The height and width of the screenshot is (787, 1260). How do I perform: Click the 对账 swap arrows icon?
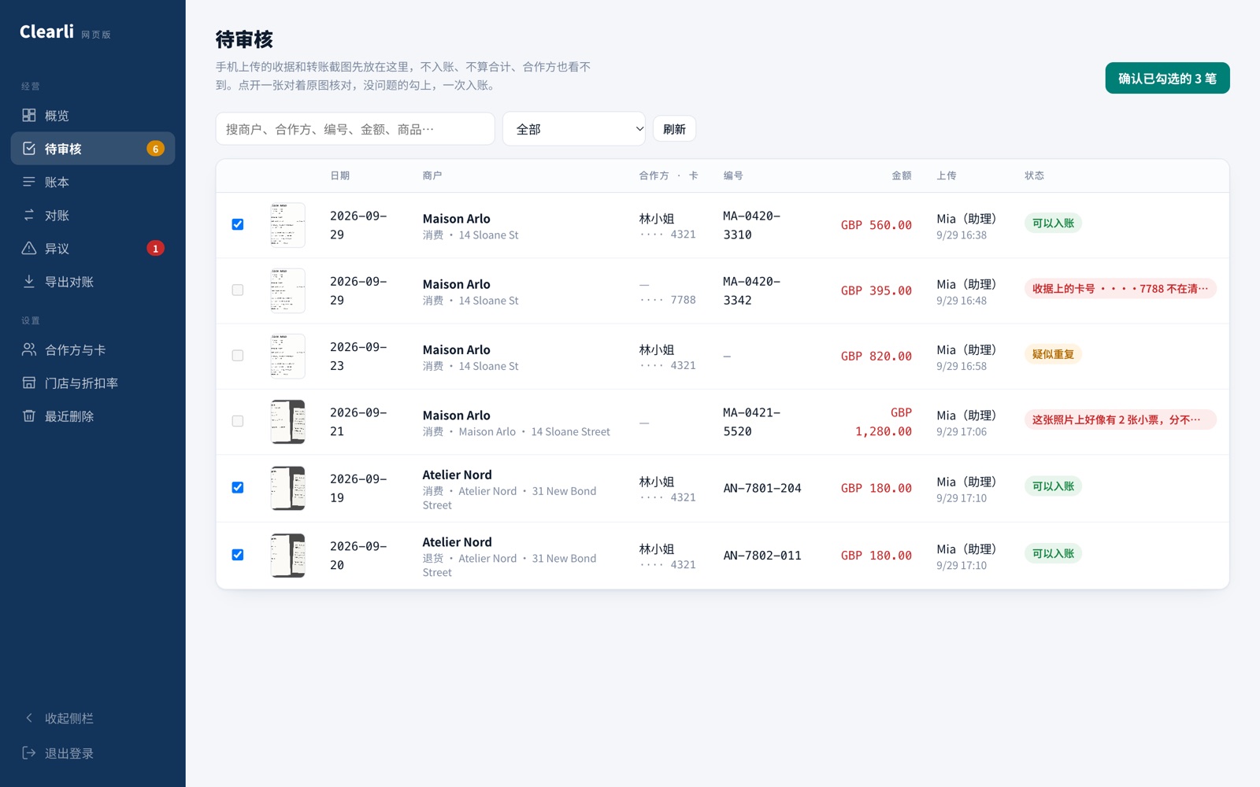point(29,215)
